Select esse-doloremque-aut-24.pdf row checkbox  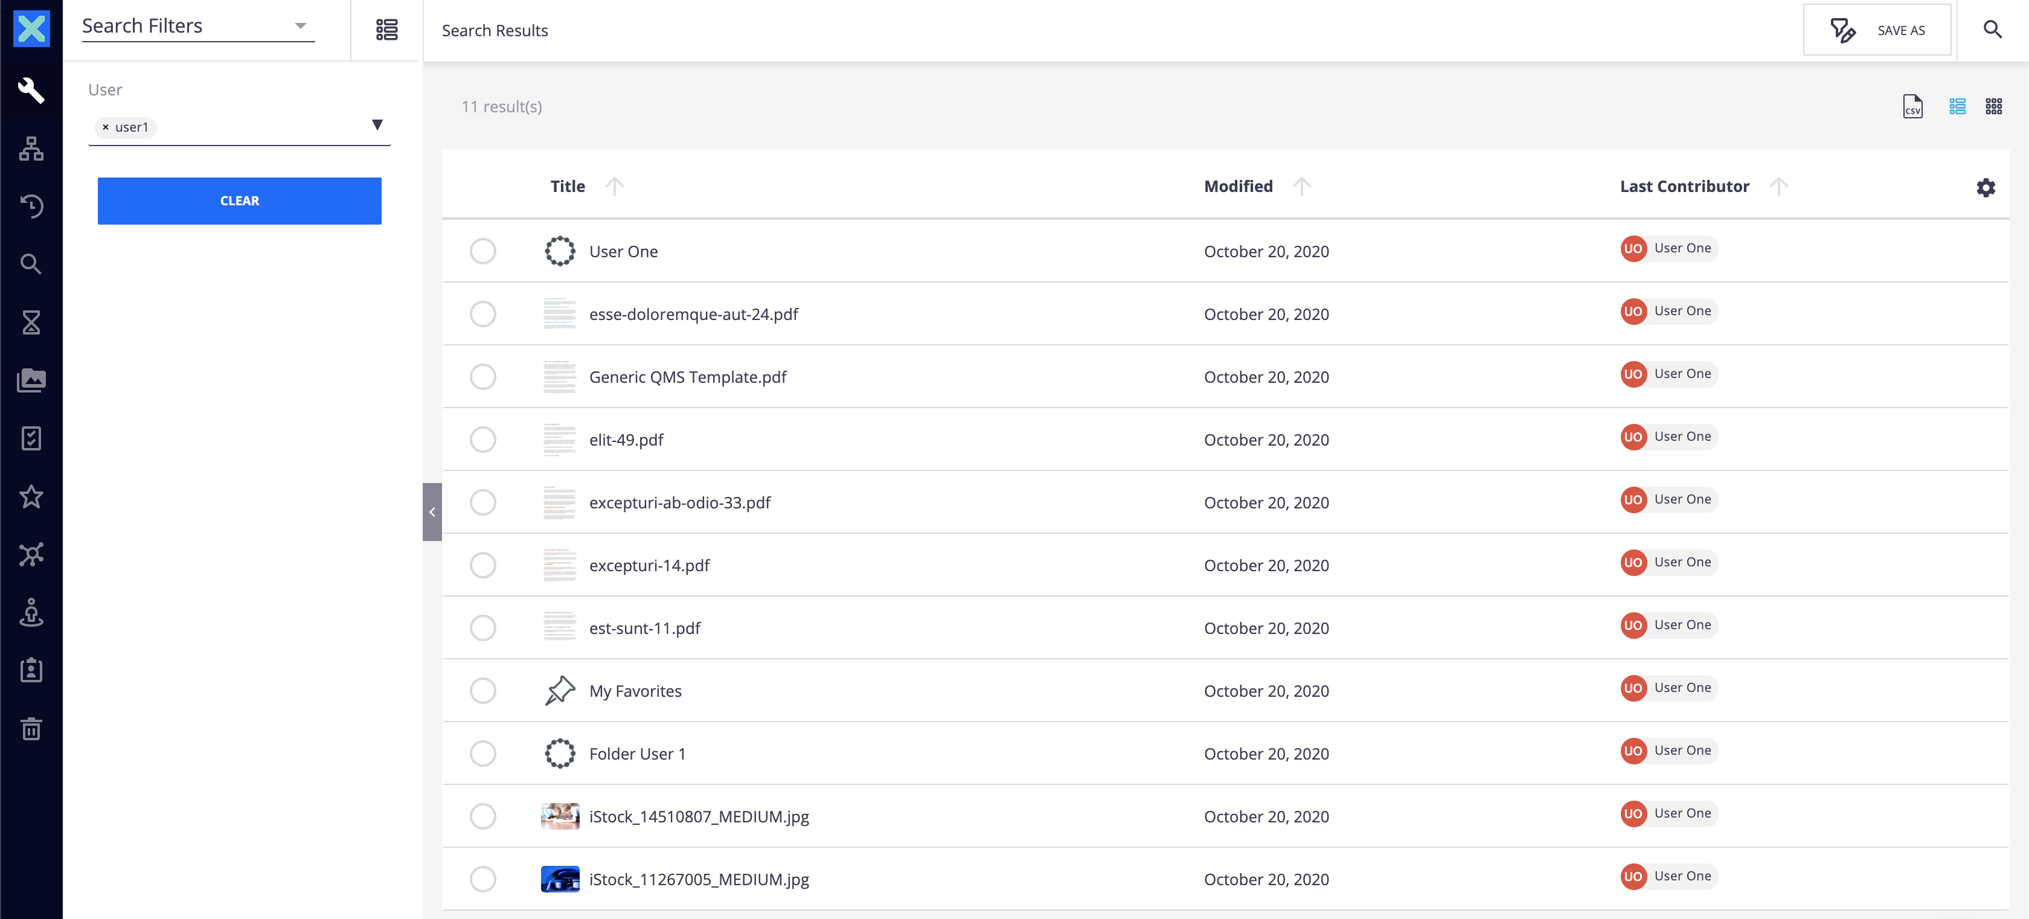point(483,314)
